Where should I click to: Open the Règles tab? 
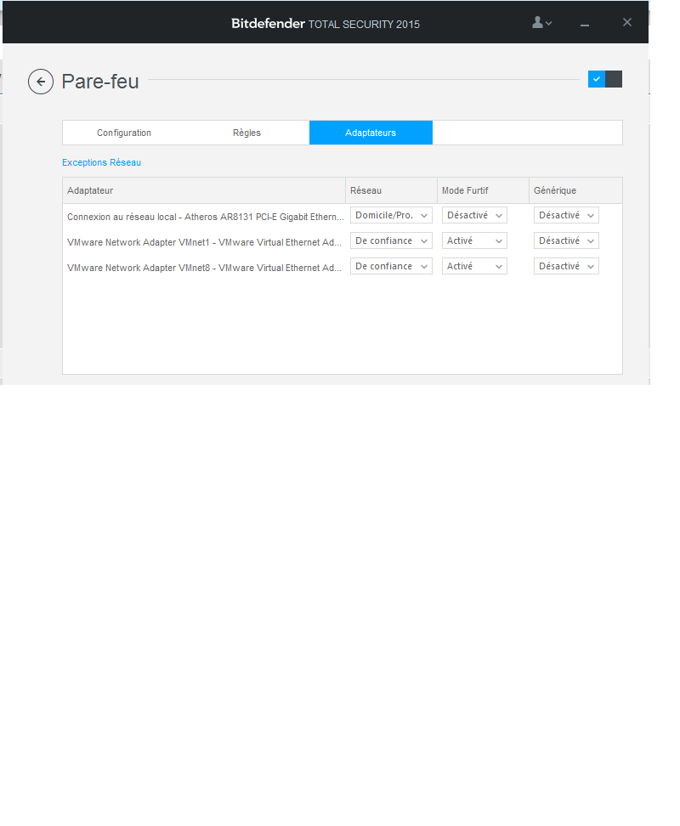[246, 133]
